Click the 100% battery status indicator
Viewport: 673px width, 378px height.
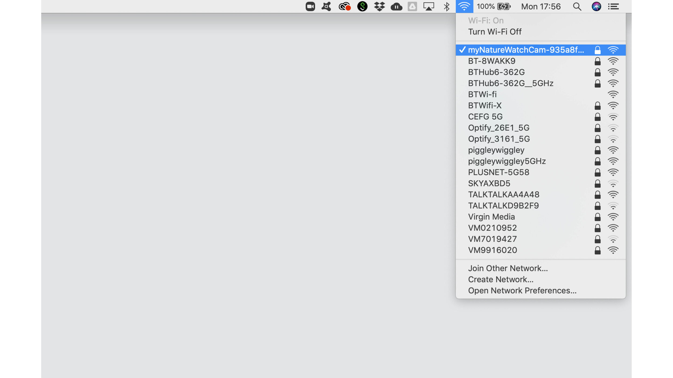(494, 6)
